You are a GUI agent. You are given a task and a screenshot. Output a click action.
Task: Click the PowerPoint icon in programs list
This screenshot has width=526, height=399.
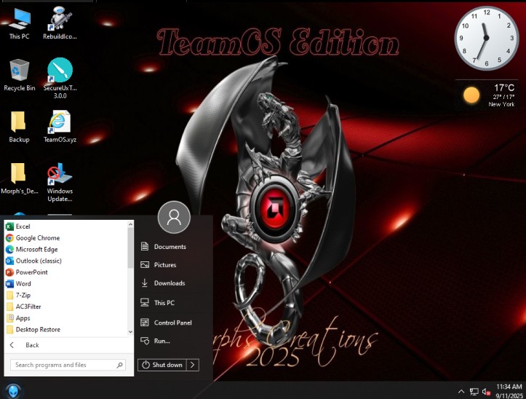pos(9,272)
